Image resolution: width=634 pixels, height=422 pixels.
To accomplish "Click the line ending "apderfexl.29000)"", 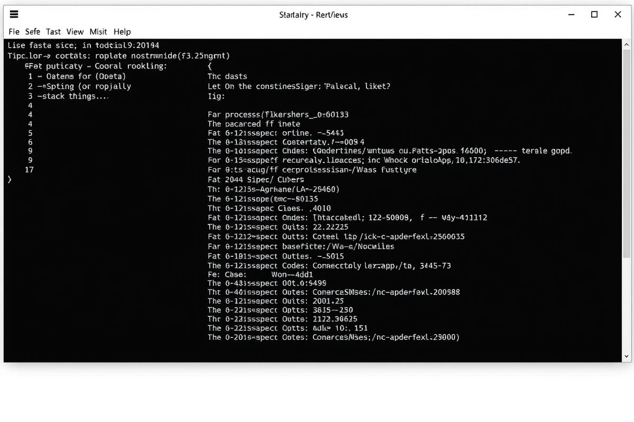I will click(x=334, y=338).
